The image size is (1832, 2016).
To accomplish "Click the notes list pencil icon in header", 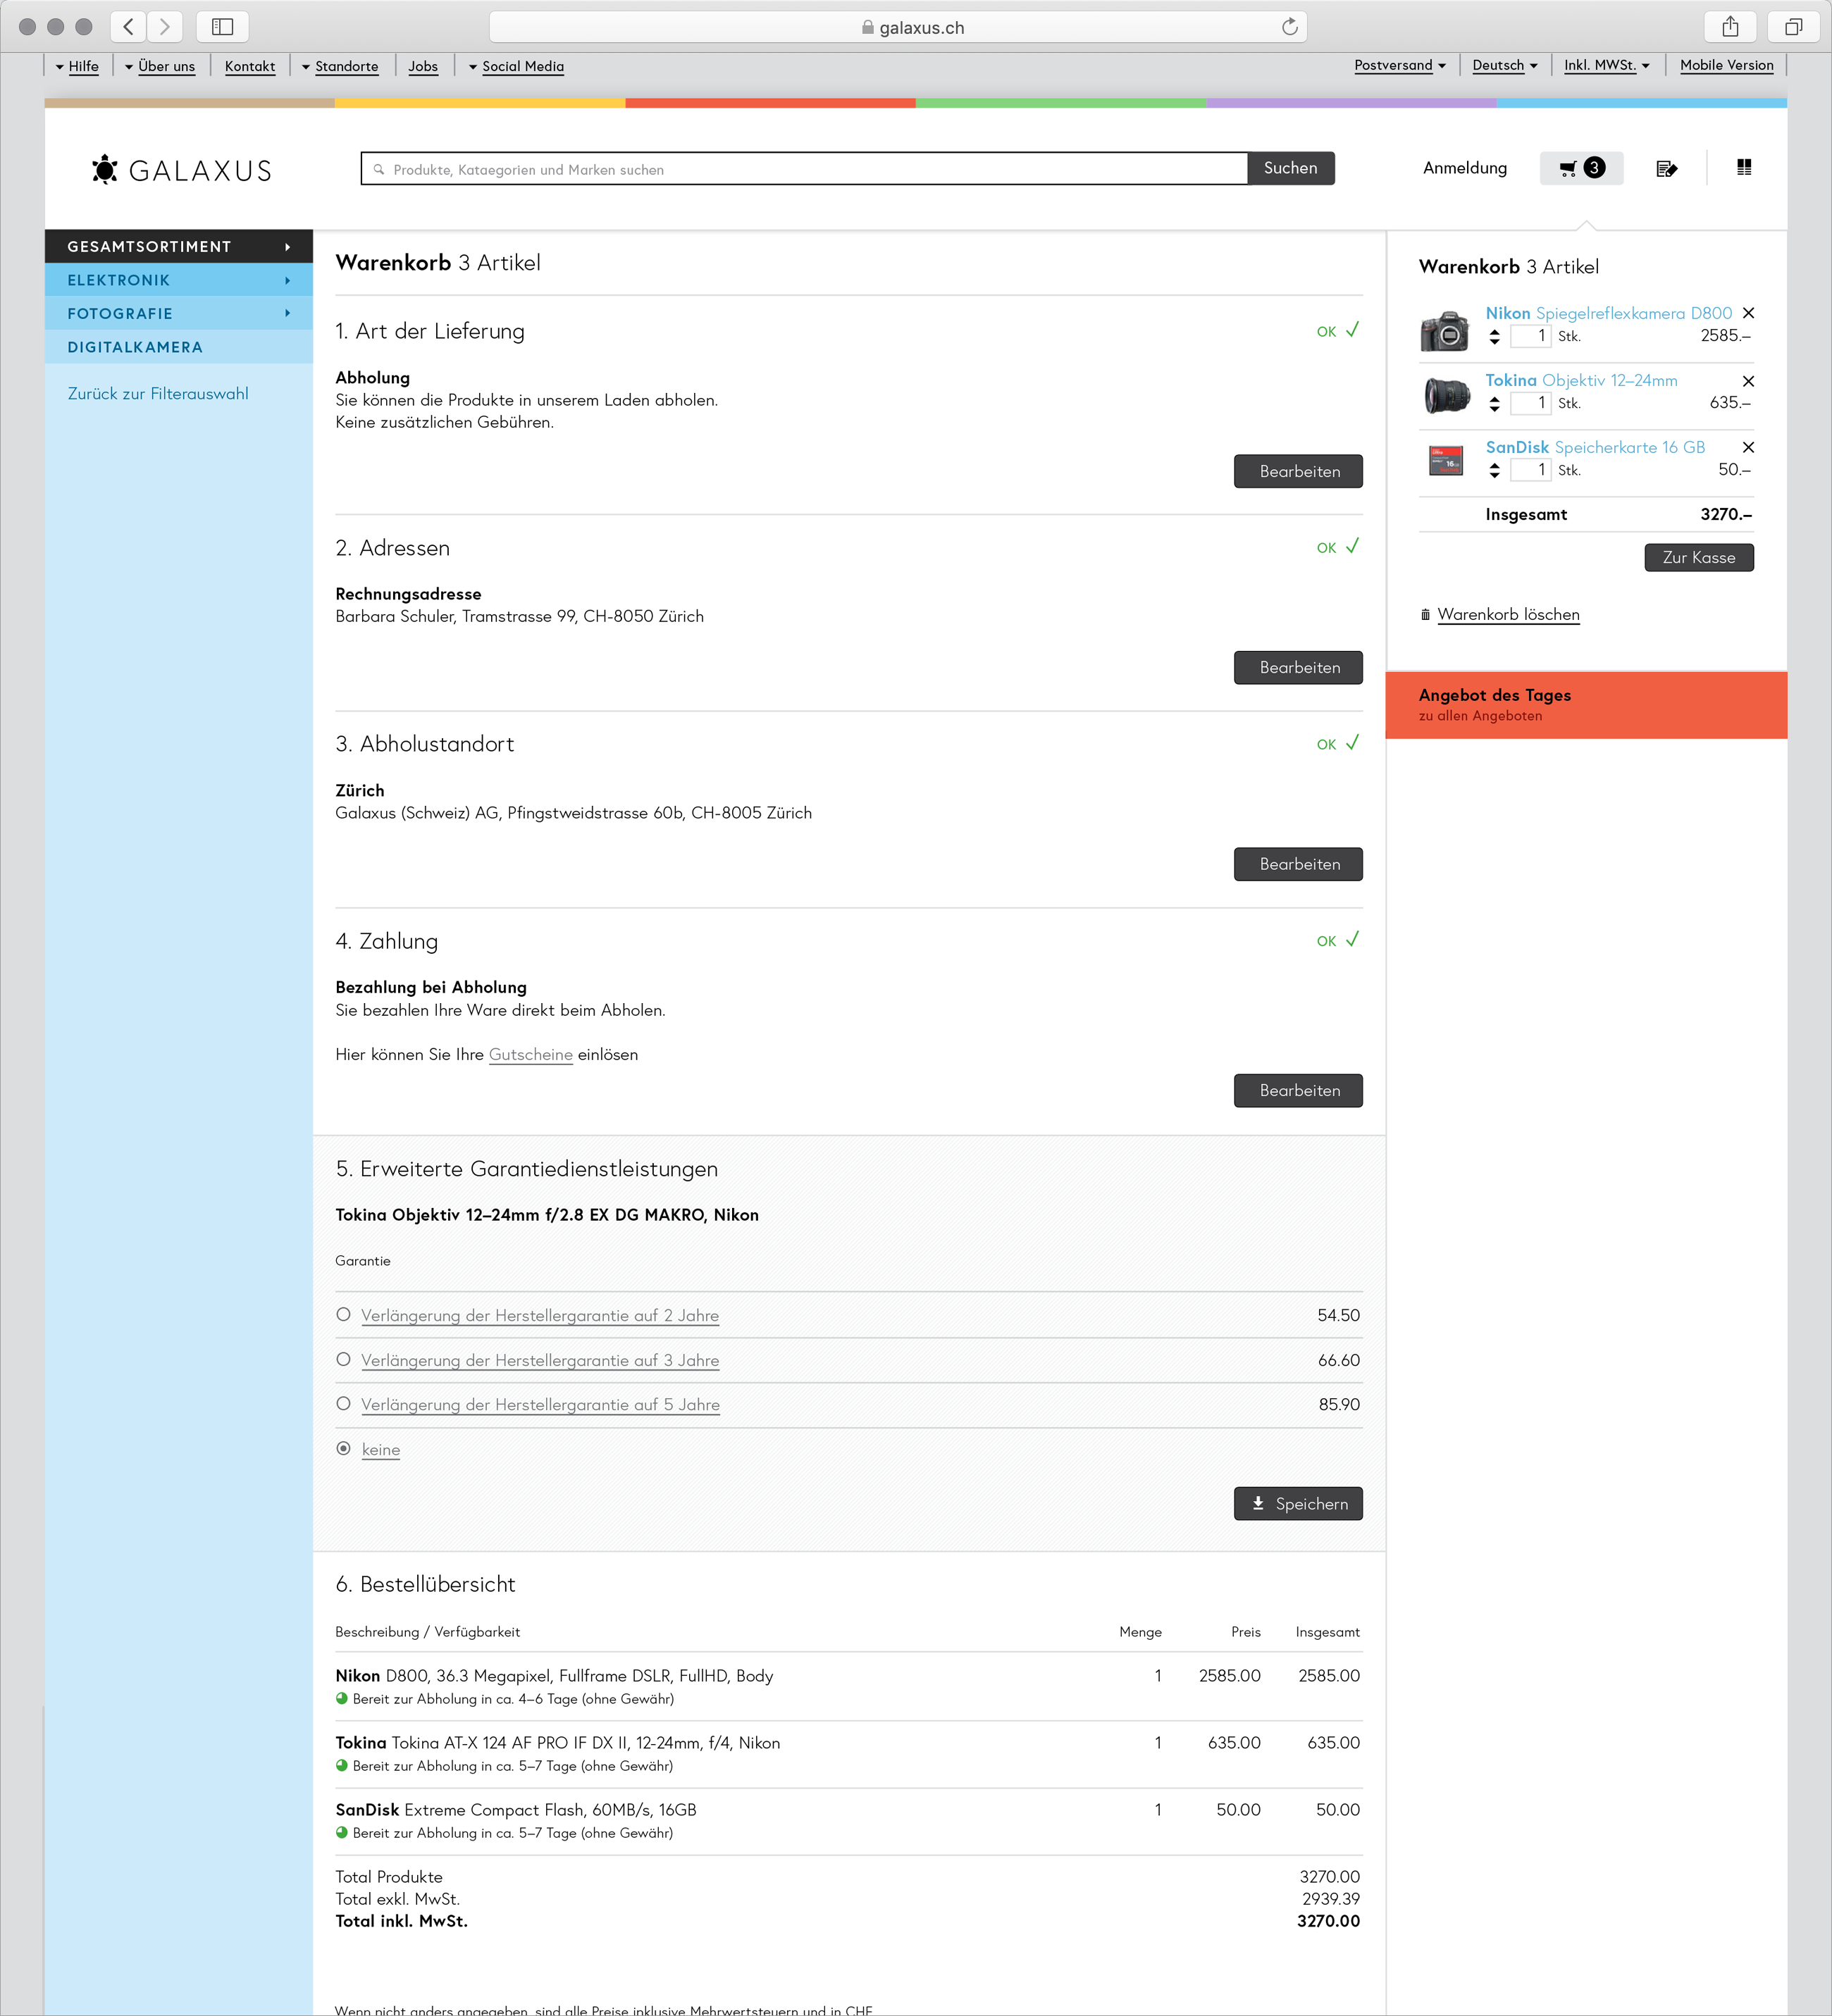I will pyautogui.click(x=1666, y=169).
